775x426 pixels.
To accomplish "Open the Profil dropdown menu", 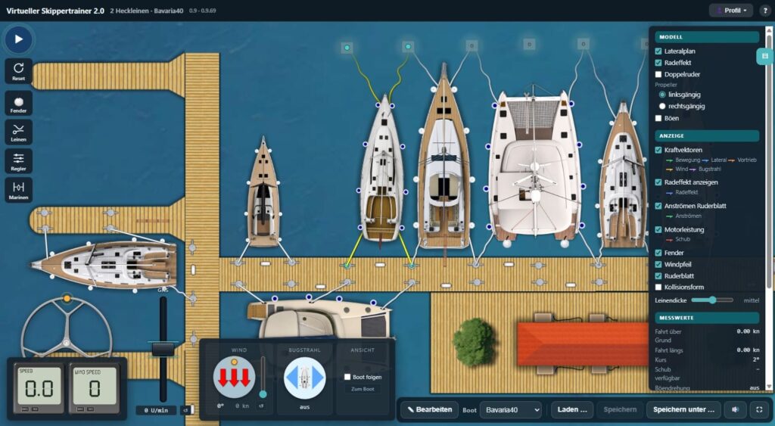I will [731, 11].
